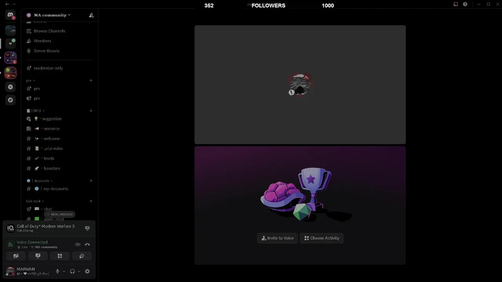Collapse the prv category
The height and width of the screenshot is (282, 502).
(31, 80)
